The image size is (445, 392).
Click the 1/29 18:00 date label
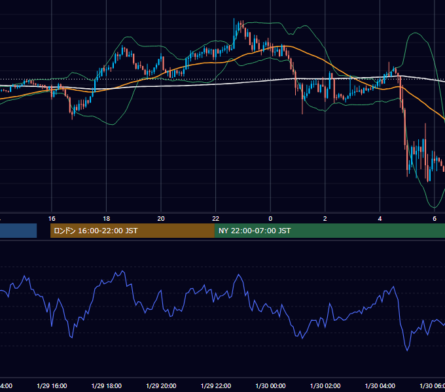(x=107, y=385)
